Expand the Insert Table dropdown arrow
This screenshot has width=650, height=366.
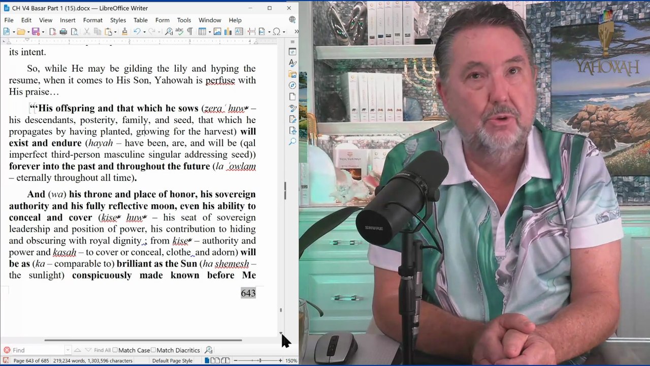point(209,32)
